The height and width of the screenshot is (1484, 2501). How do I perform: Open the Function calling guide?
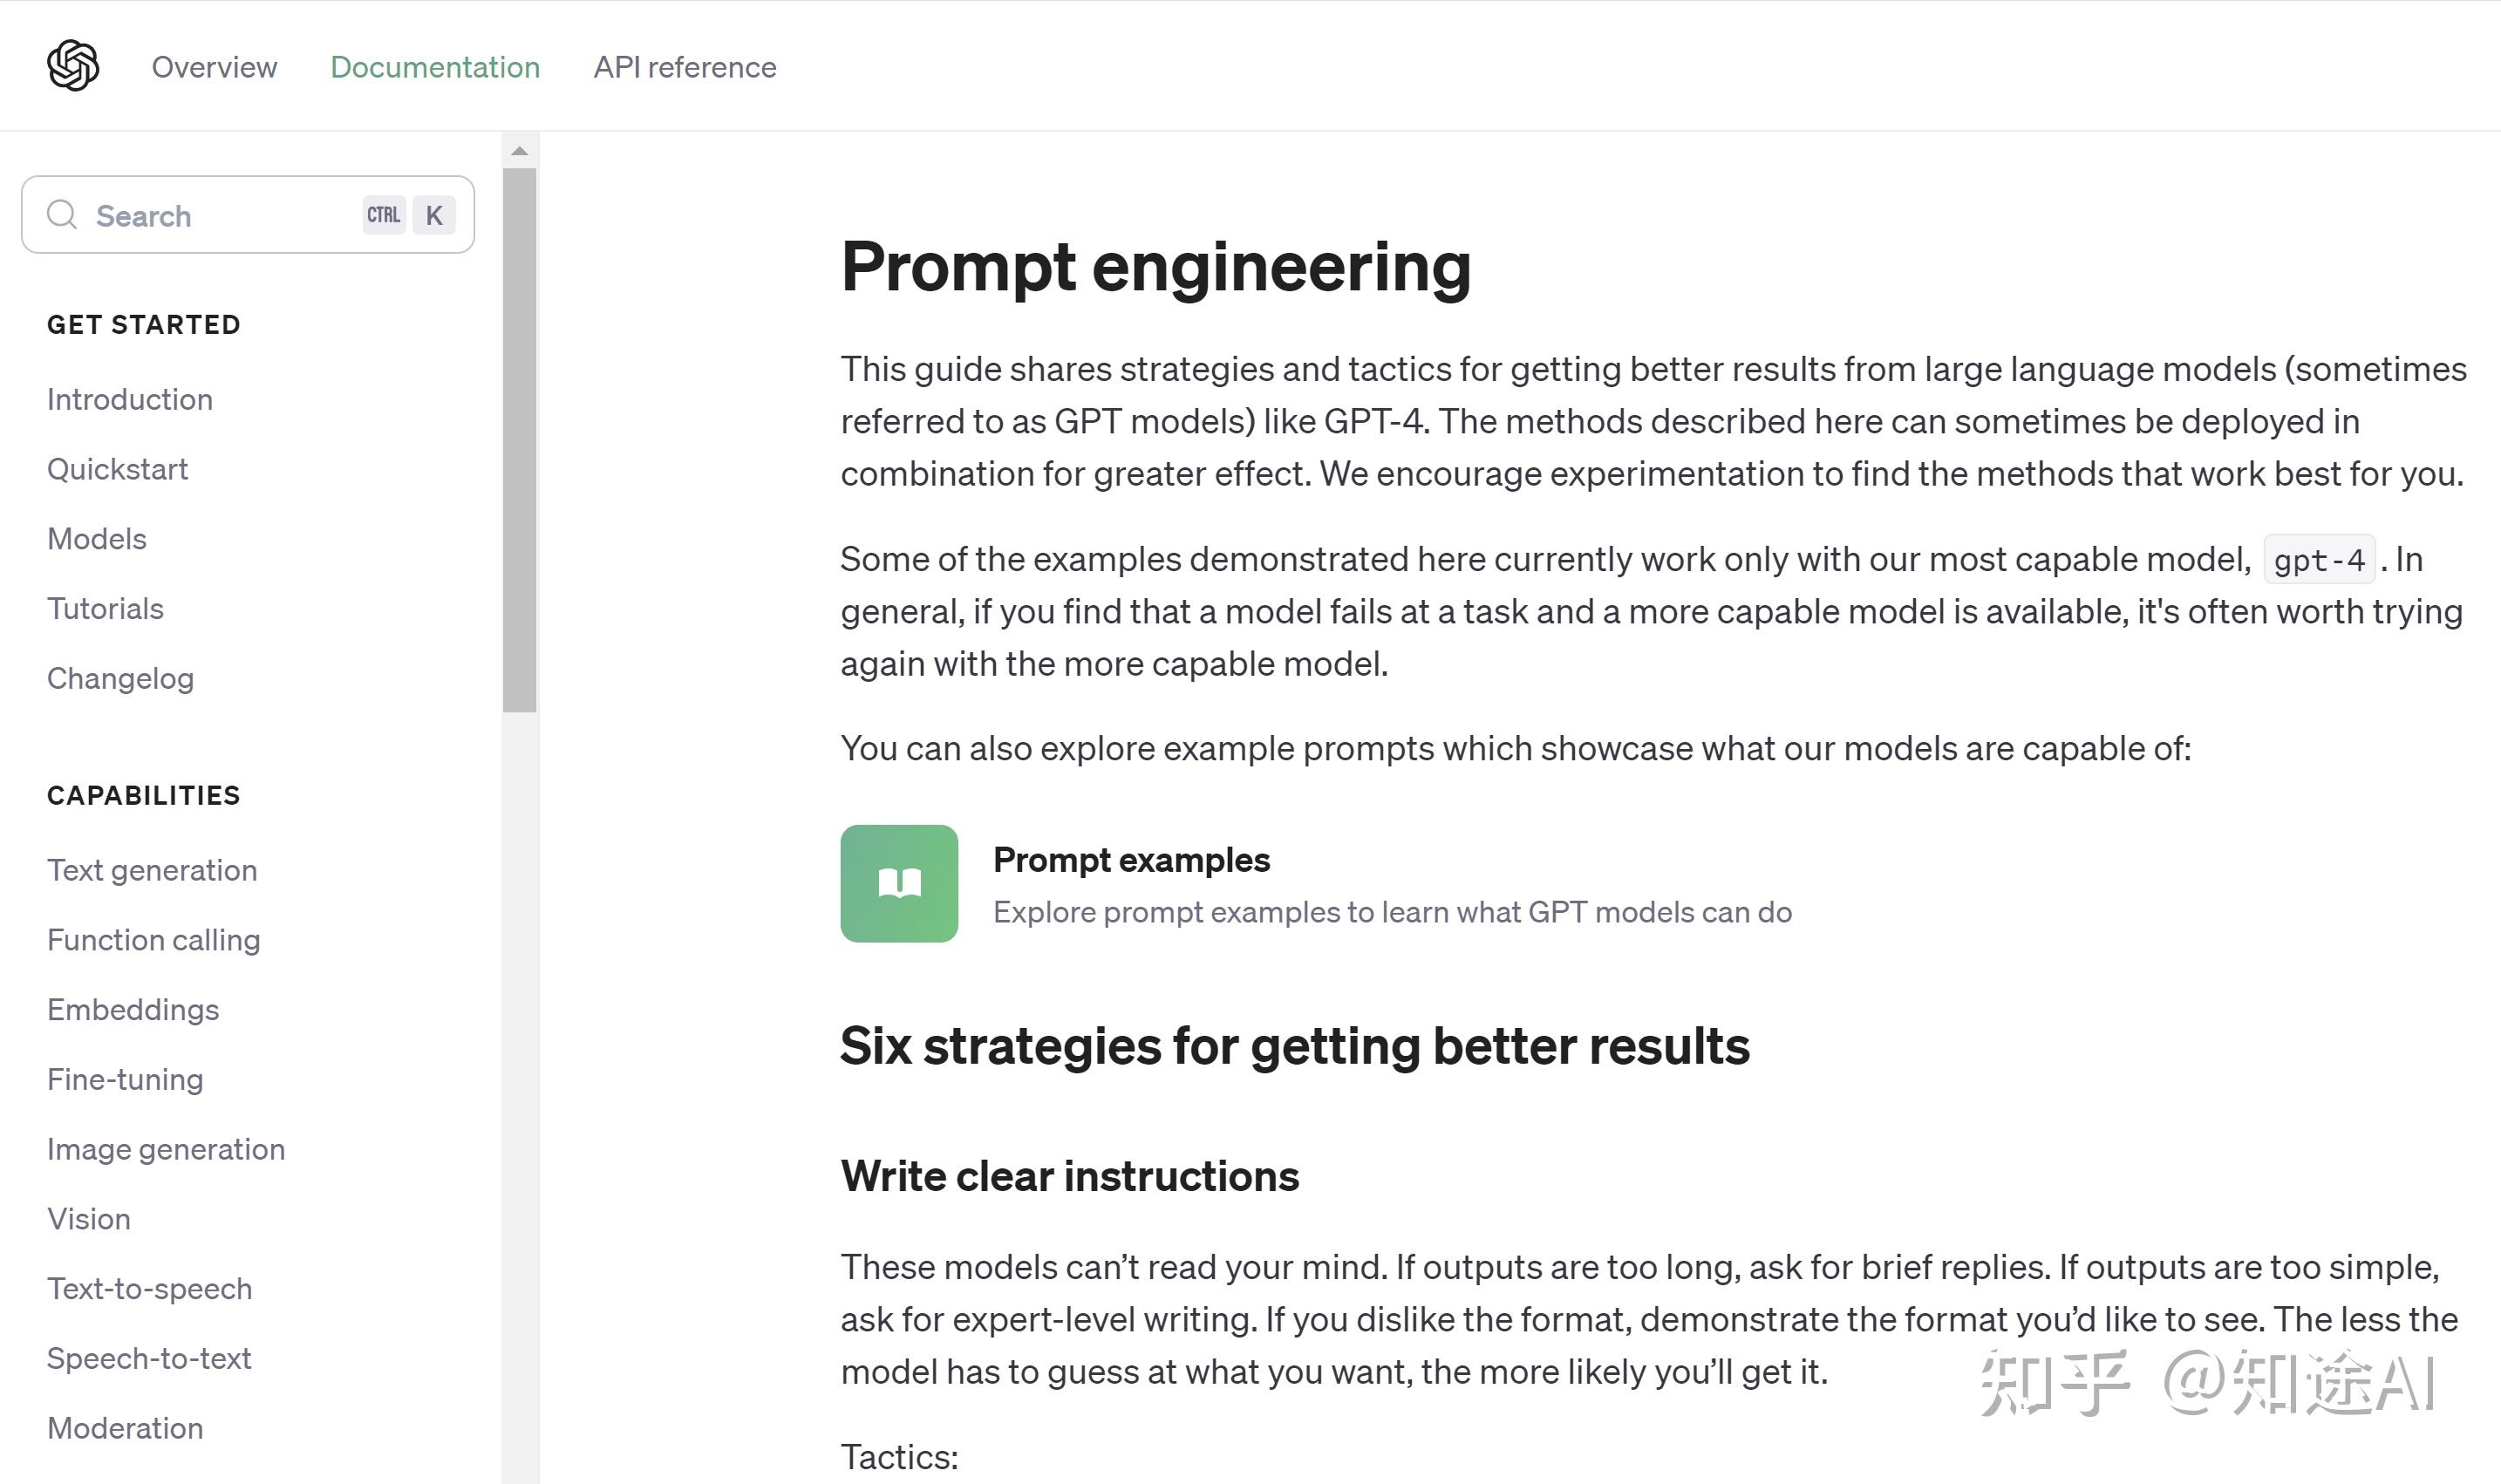(x=154, y=940)
